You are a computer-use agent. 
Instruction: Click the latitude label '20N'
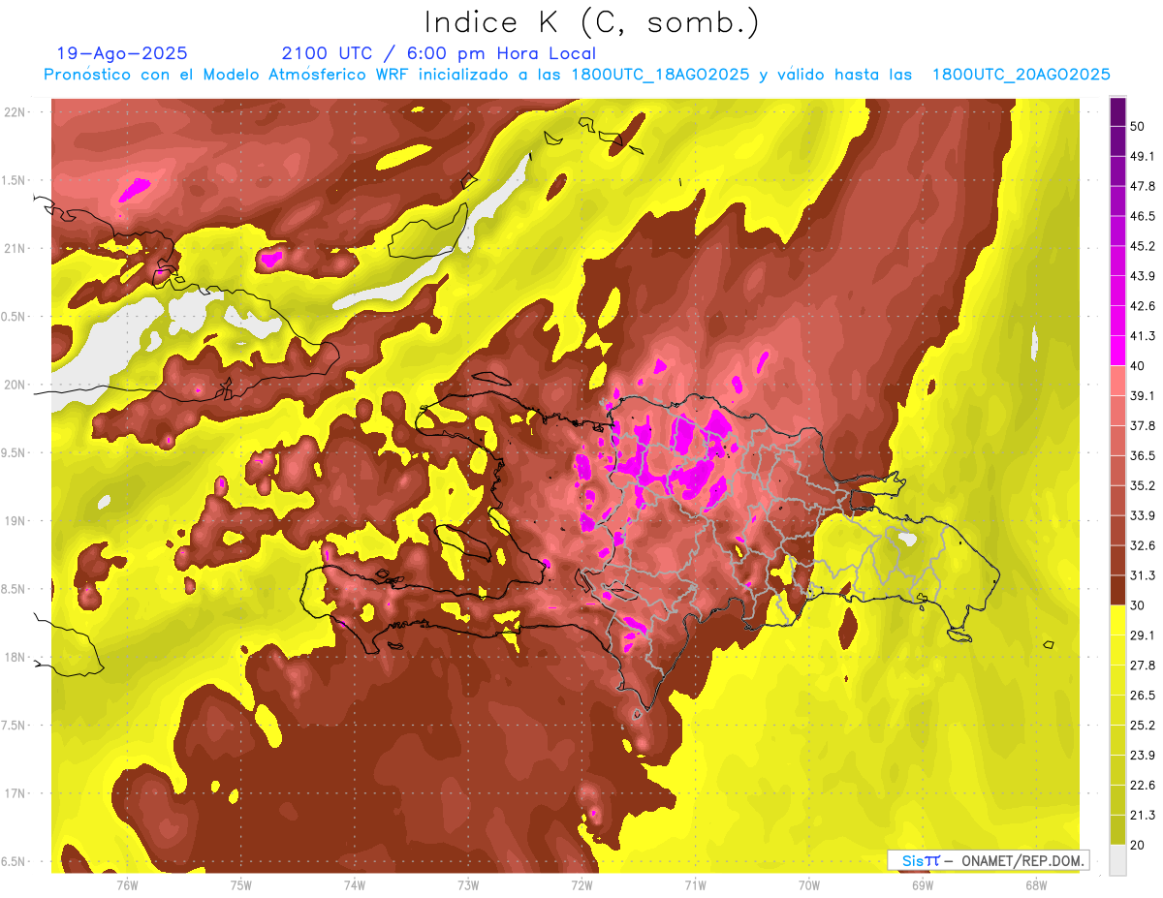16,386
